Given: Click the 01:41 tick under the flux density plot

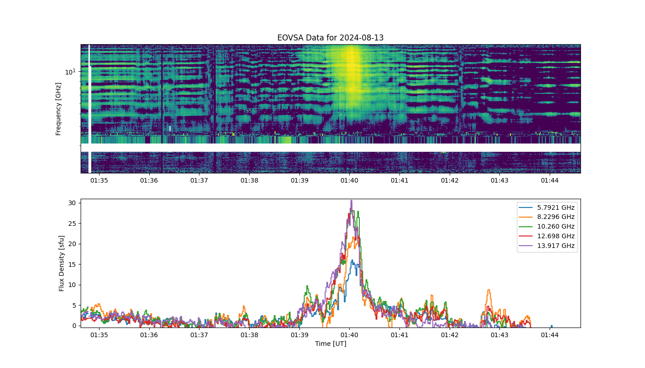Looking at the screenshot, I should pyautogui.click(x=399, y=335).
